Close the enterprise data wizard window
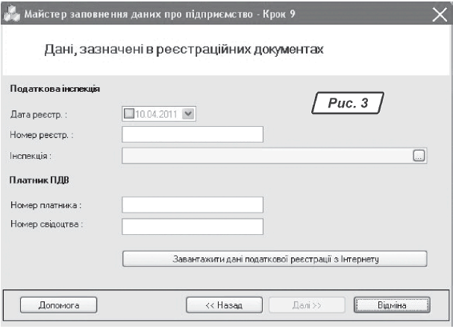This screenshot has height=329, width=453. (x=439, y=13)
